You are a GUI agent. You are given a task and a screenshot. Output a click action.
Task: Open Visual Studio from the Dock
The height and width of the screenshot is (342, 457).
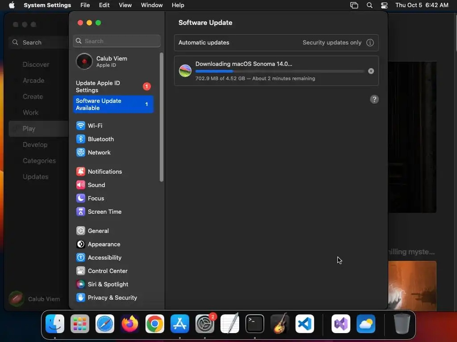[341, 324]
